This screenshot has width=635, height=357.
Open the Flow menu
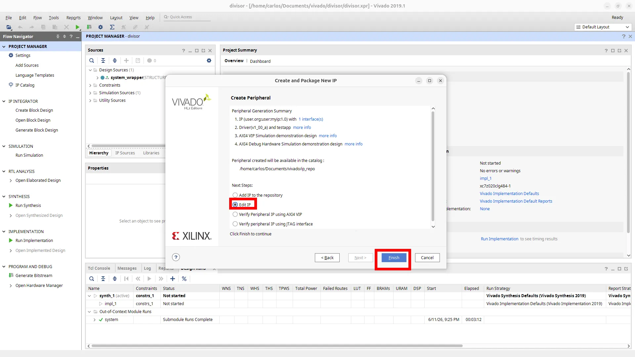pyautogui.click(x=37, y=18)
